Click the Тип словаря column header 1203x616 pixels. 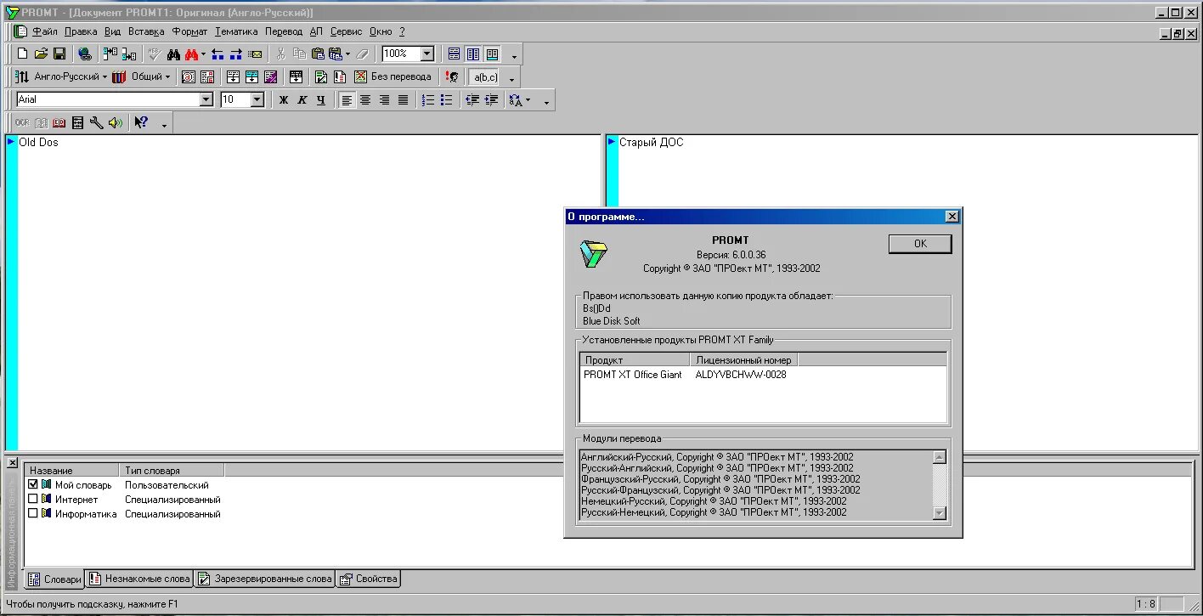pos(172,470)
